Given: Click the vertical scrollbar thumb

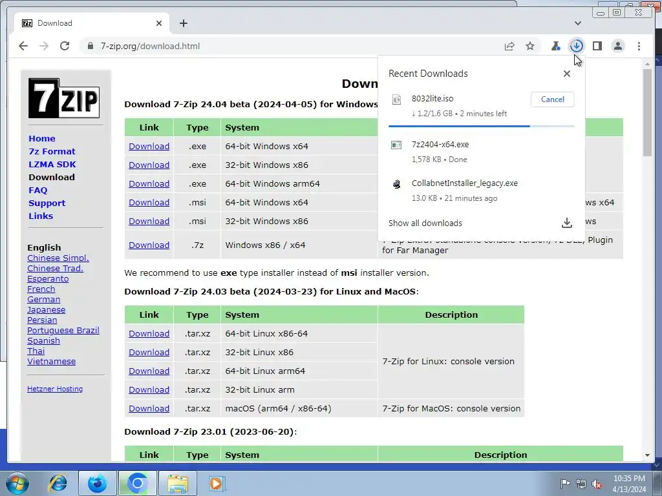Looking at the screenshot, I should tap(647, 112).
